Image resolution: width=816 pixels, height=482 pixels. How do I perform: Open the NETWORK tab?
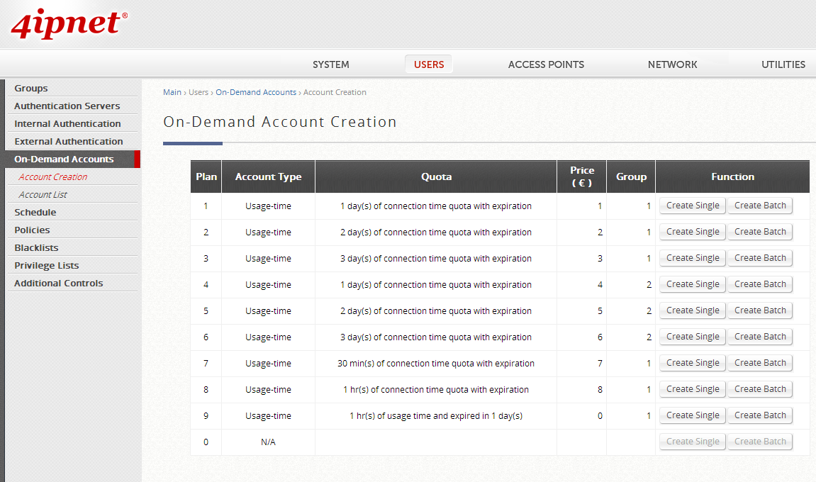coord(672,65)
